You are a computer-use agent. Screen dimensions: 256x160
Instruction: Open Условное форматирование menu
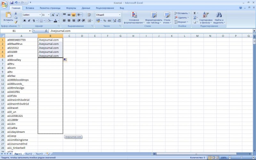(134, 18)
